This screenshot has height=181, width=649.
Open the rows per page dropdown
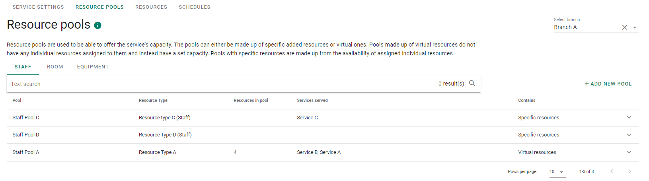coord(557,172)
